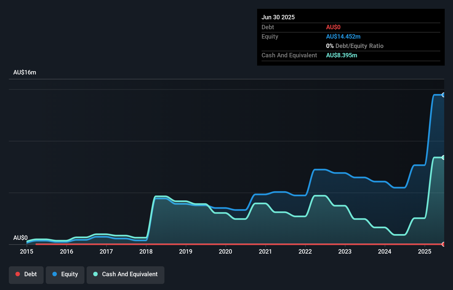Hide the Cash And Equivalent series
The image size is (453, 290).
[126, 275]
